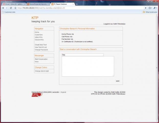Open the Customers page
The width and height of the screenshot is (159, 123).
click(39, 35)
